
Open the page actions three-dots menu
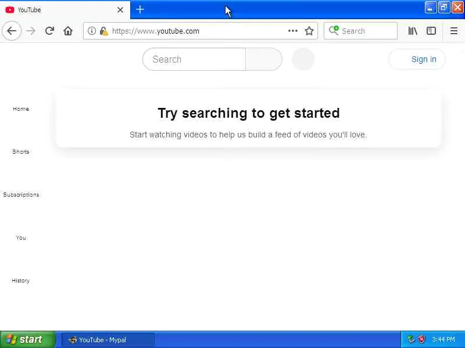pyautogui.click(x=293, y=31)
